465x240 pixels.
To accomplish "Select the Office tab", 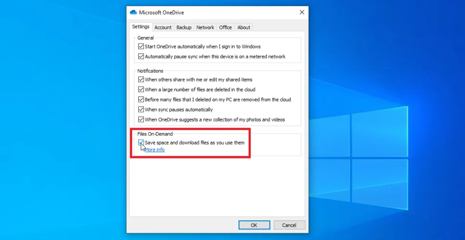I will click(x=226, y=27).
